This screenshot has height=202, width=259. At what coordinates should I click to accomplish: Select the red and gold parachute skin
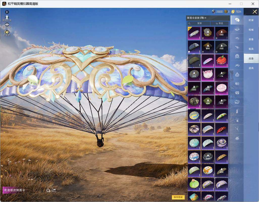coord(221,129)
